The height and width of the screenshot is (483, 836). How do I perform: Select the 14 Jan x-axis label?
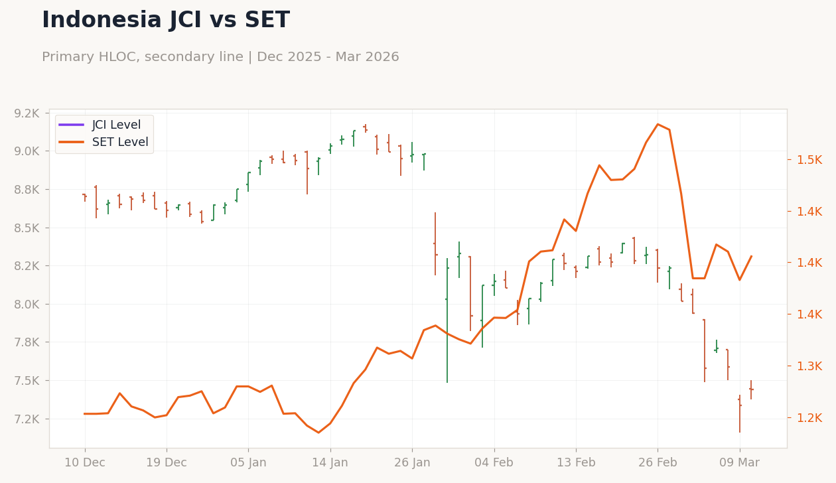coord(330,463)
